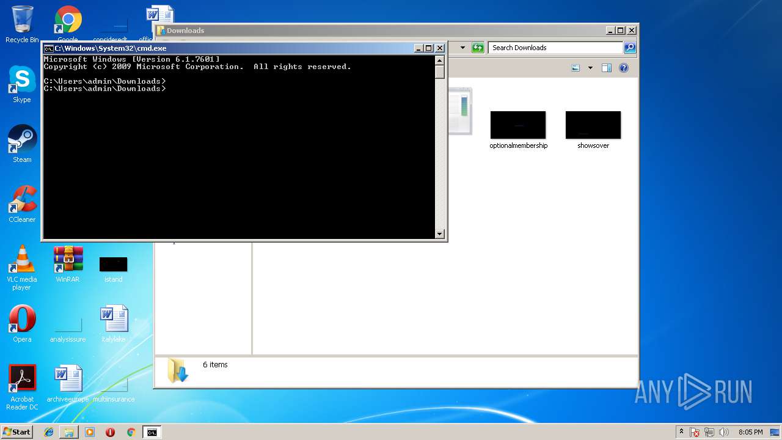The width and height of the screenshot is (782, 440).
Task: Toggle the preview pane in Downloads
Action: click(x=607, y=68)
